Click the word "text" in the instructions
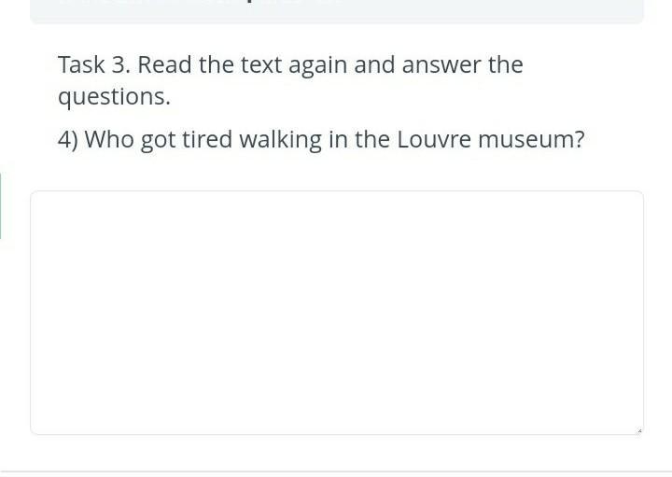Viewport: 672px width, 477px height. click(261, 65)
